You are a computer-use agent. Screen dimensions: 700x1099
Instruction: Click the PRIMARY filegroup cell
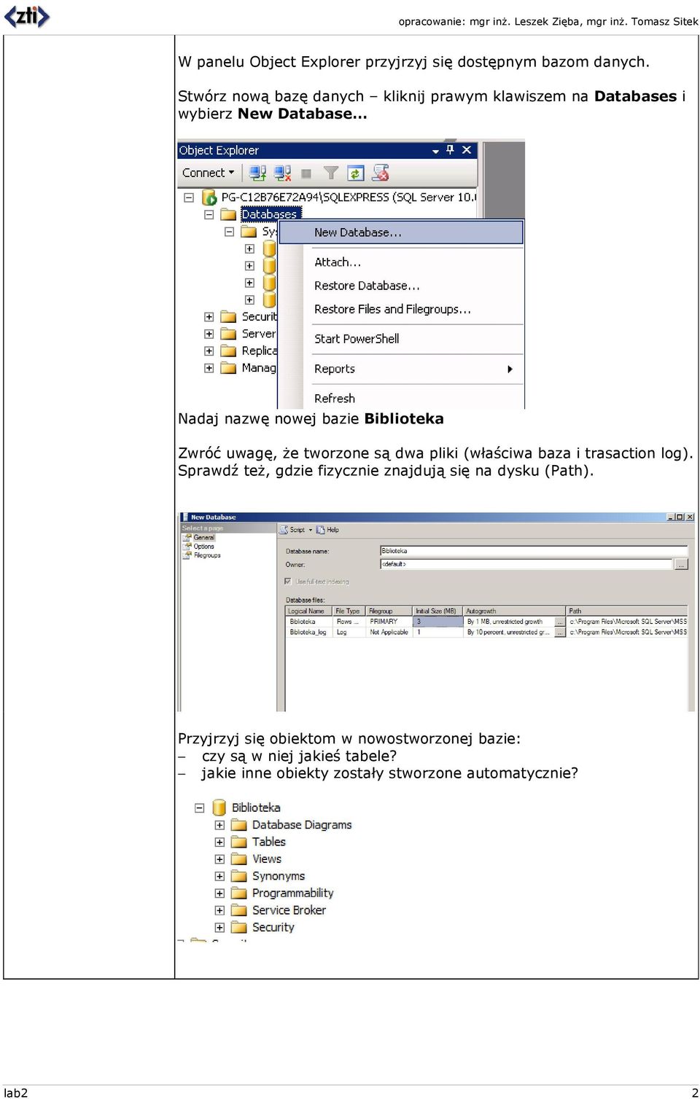389,622
